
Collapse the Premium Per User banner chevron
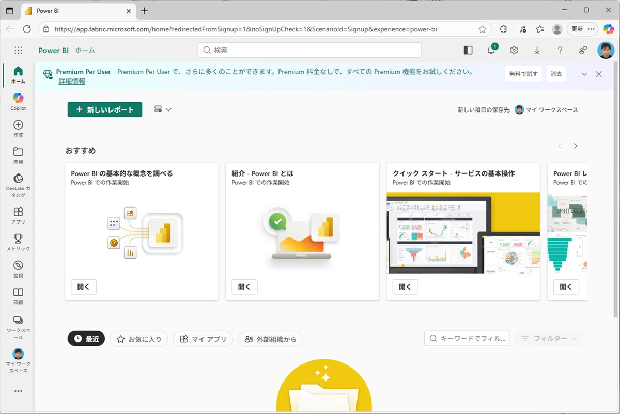coord(584,74)
